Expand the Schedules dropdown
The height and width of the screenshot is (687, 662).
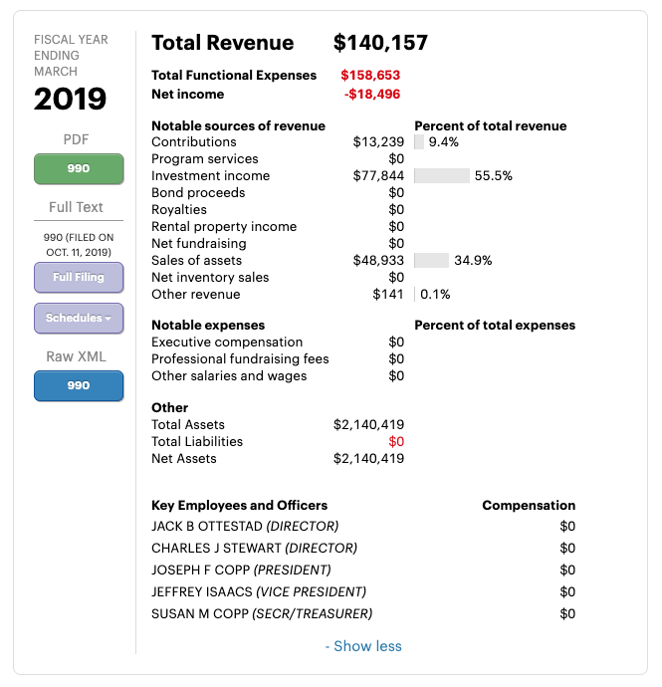click(79, 318)
